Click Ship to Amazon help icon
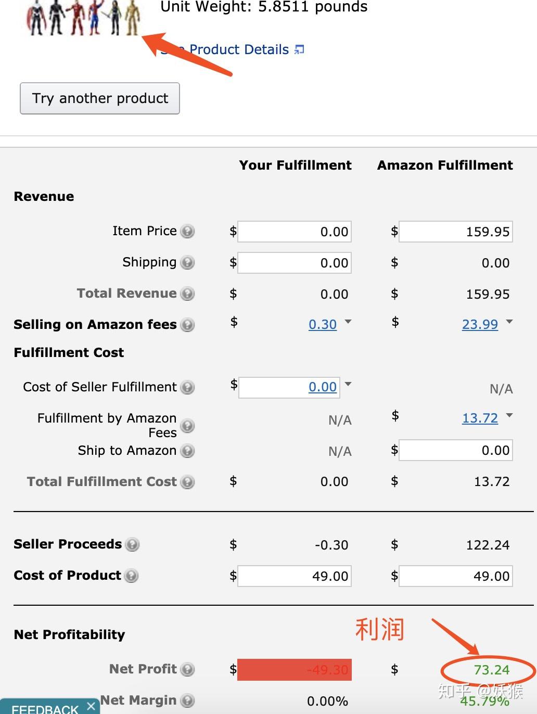The height and width of the screenshot is (714, 537). (x=187, y=451)
